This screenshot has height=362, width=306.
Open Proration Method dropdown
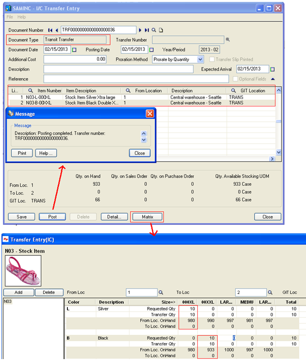[200, 60]
